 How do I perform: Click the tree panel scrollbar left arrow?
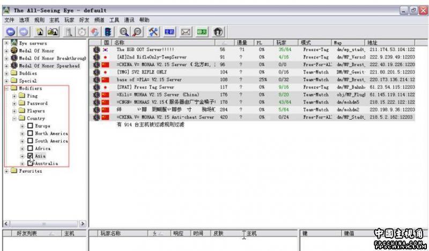pos(7,224)
